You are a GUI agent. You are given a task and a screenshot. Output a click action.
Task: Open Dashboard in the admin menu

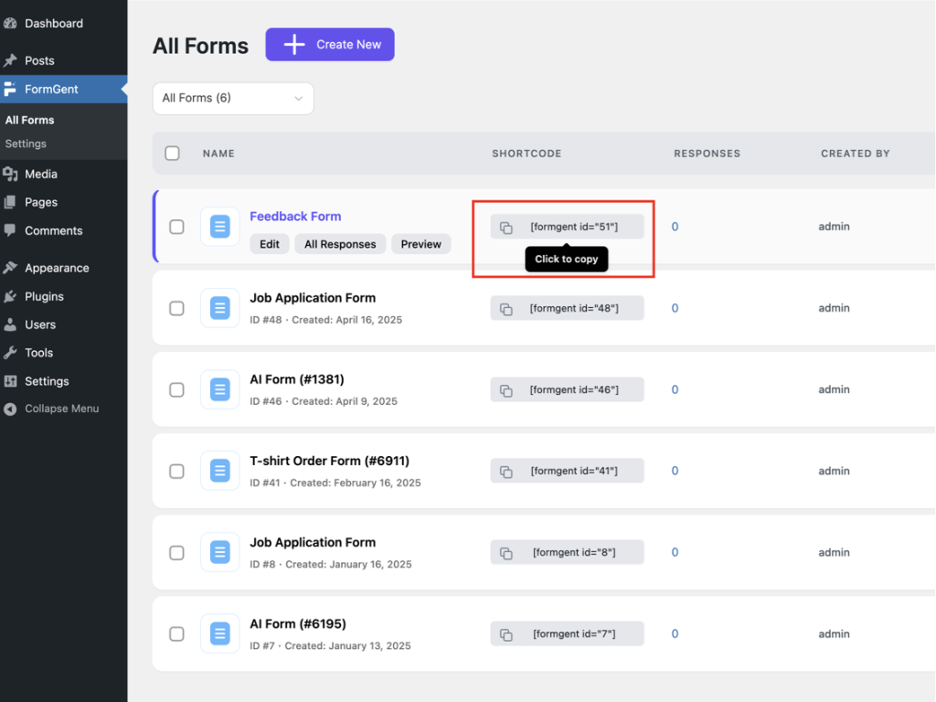[63, 23]
